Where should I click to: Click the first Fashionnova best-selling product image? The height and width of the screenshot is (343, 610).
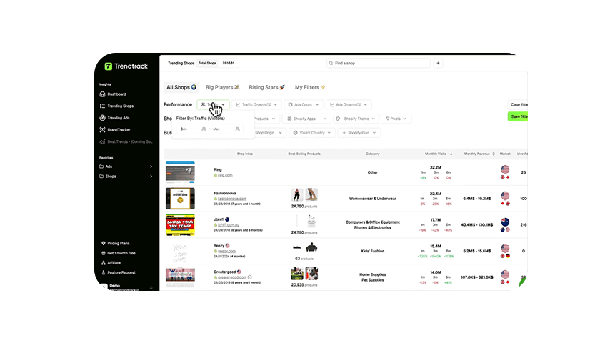point(297,194)
